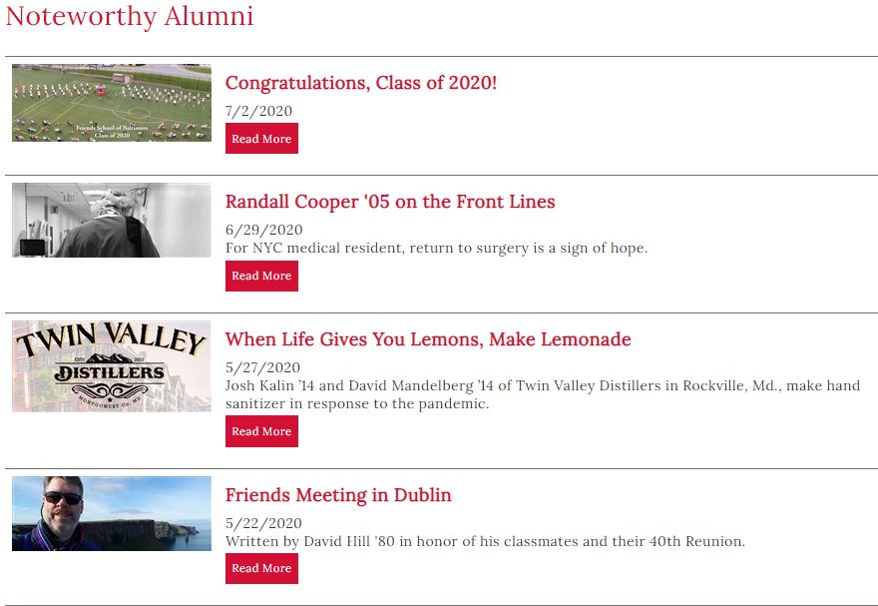Click Read More for Randall Cooper story

click(x=261, y=276)
